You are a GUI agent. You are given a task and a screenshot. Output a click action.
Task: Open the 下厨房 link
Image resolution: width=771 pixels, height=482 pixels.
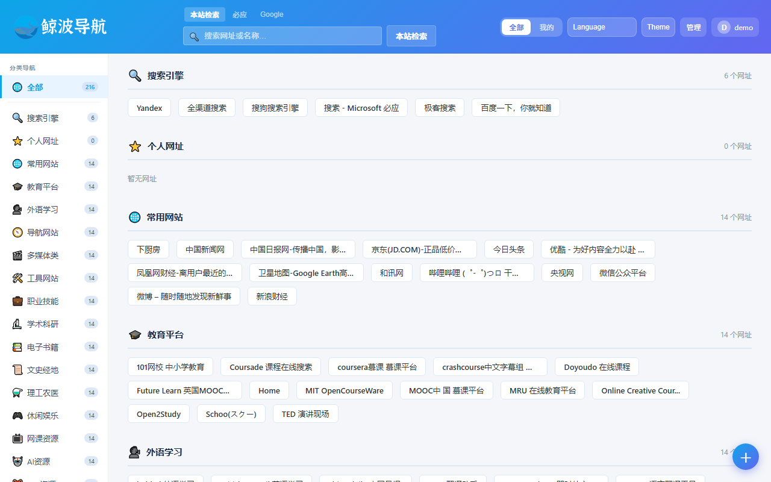[x=148, y=249]
